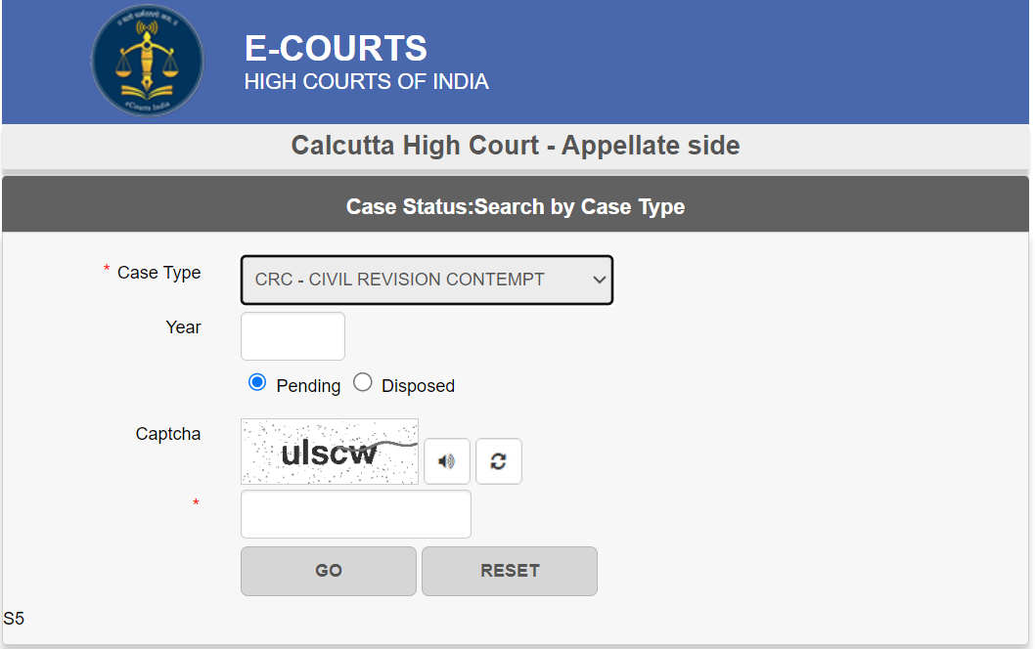Click the captcha image showing ulscw

[330, 452]
